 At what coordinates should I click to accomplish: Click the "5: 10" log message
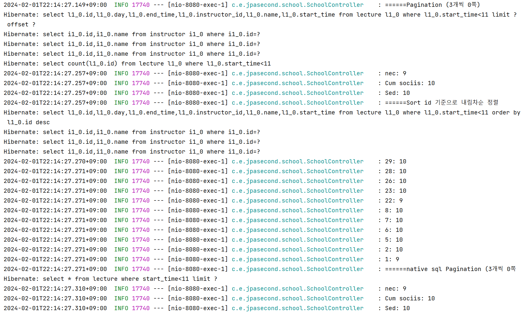[x=394, y=240]
